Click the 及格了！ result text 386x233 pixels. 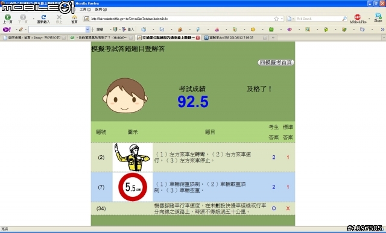coord(259,89)
